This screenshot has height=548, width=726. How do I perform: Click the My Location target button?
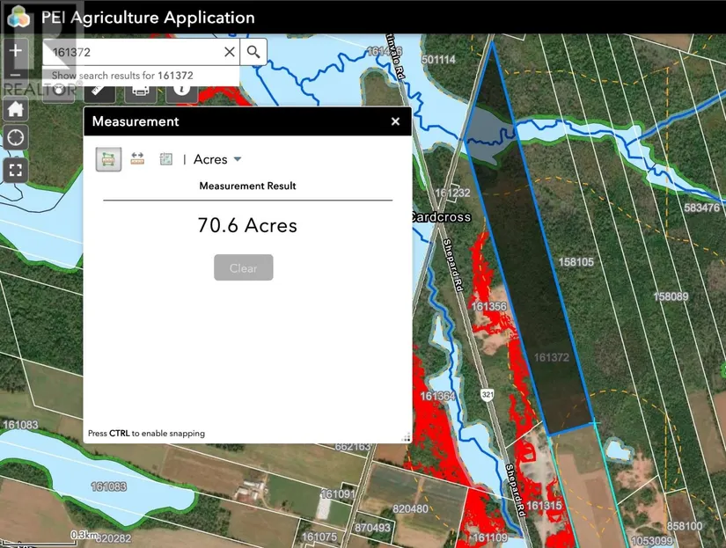pos(16,138)
